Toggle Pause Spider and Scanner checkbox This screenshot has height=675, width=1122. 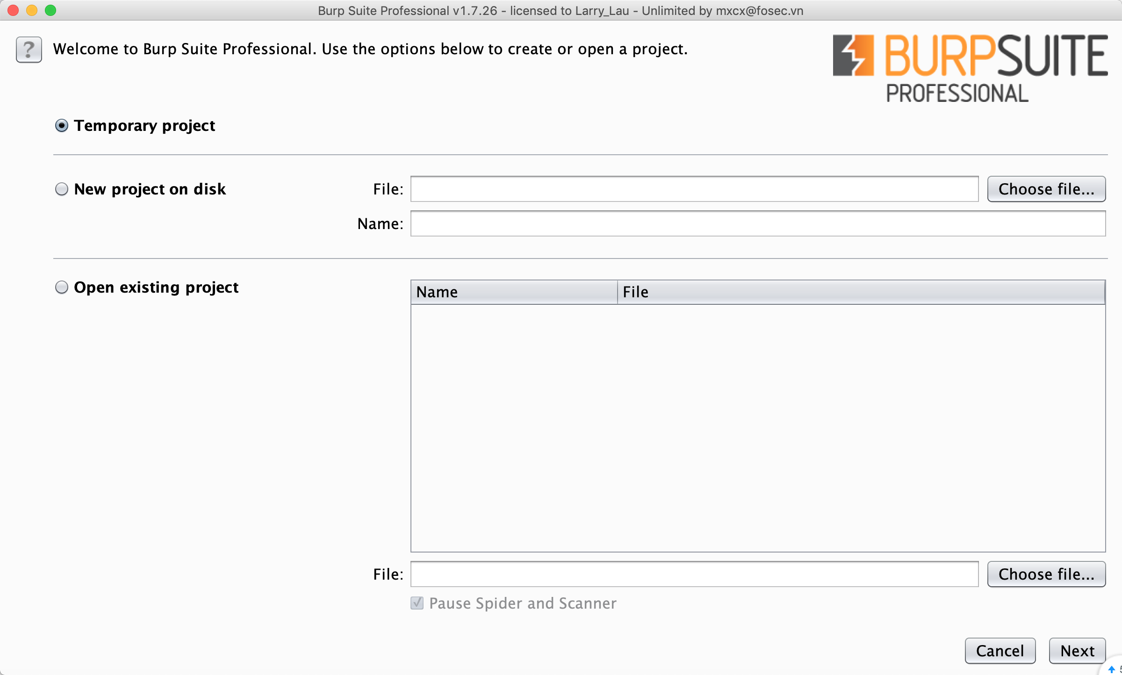(x=417, y=603)
